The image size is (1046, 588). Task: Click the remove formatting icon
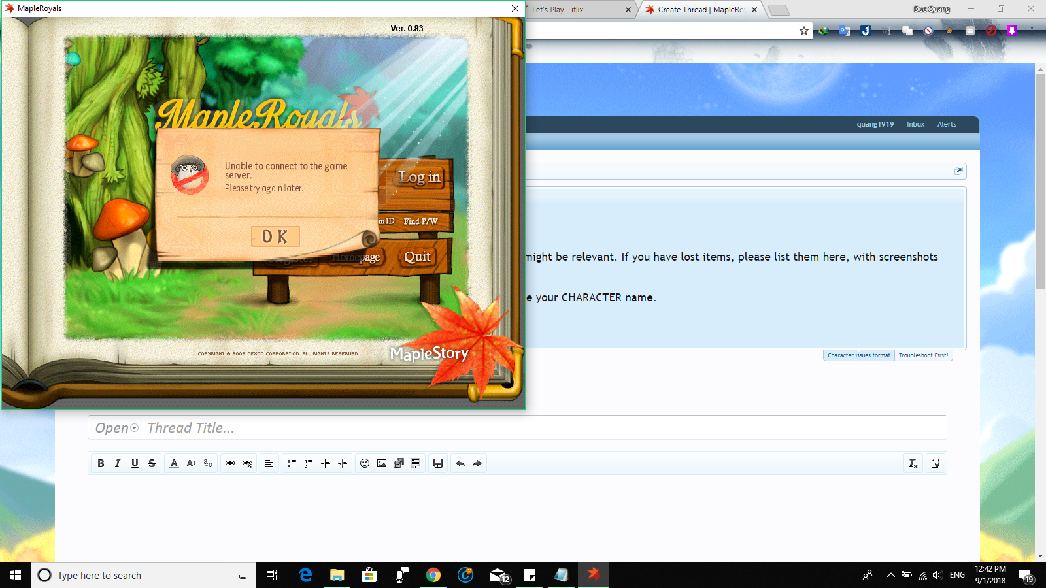pyautogui.click(x=913, y=463)
